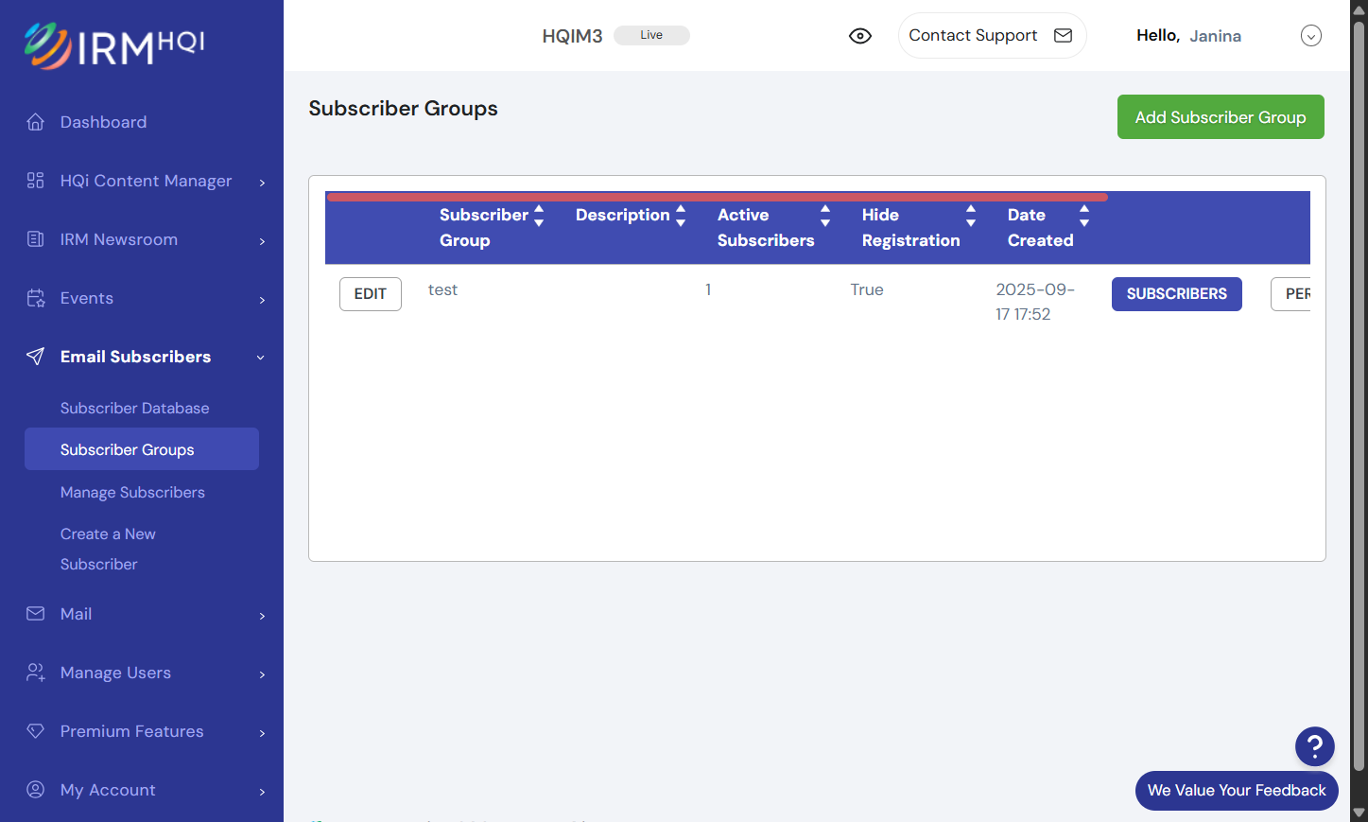1368x822 pixels.
Task: Sort table by Subscriber Group column arrows
Action: click(539, 216)
